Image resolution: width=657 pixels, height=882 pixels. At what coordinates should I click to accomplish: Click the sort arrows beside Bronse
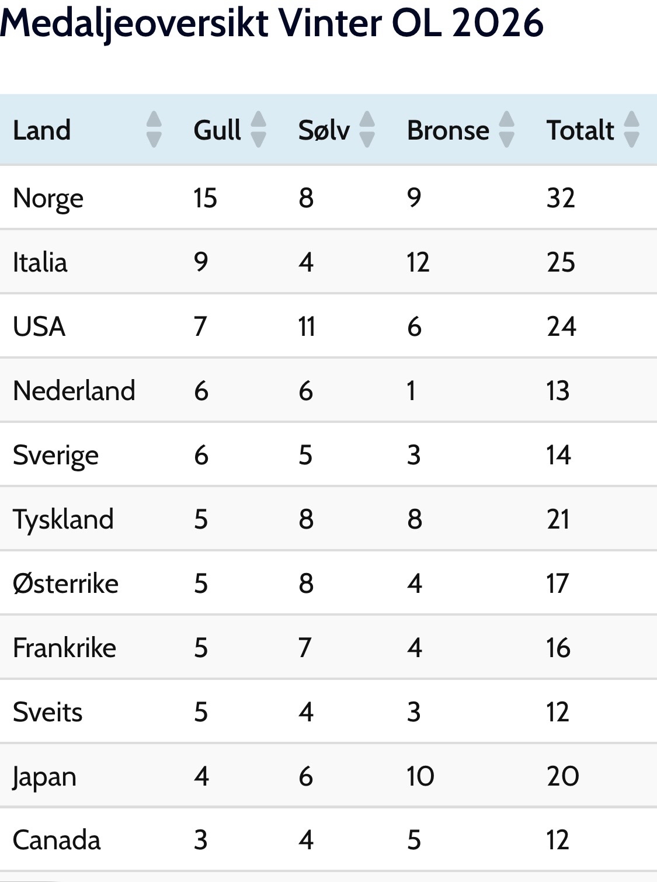(x=506, y=130)
